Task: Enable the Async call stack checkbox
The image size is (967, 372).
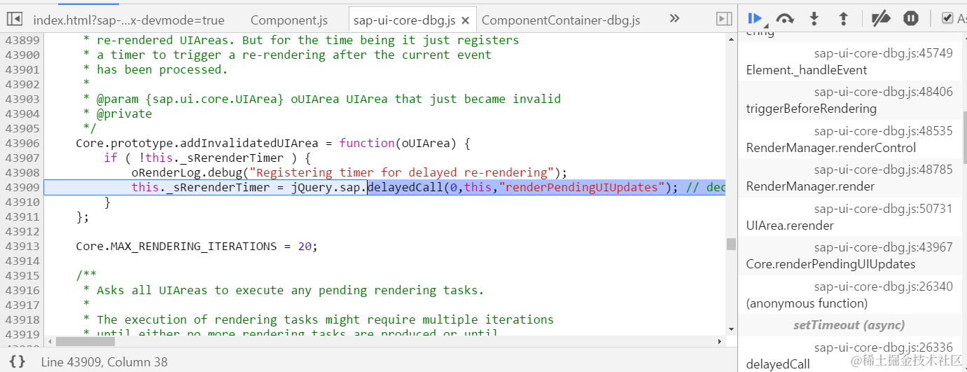Action: click(948, 18)
